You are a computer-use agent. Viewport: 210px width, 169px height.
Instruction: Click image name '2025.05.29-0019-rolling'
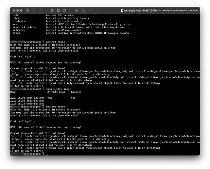click(x=27, y=104)
